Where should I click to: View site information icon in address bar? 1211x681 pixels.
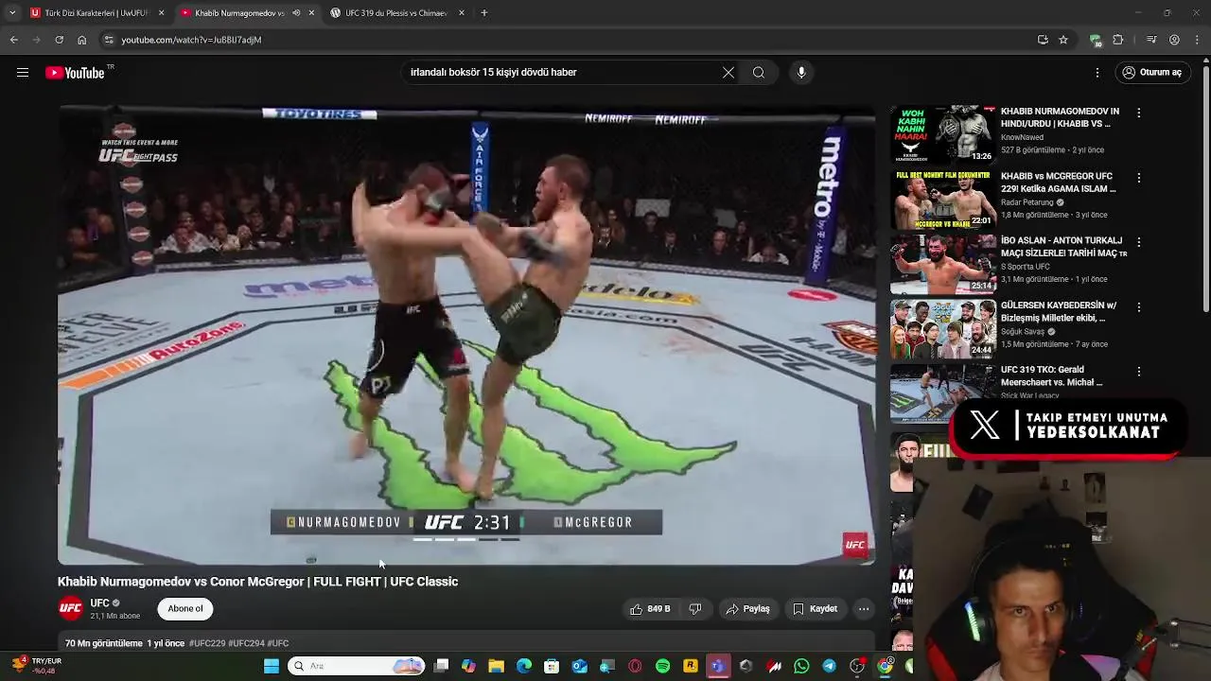coord(109,40)
